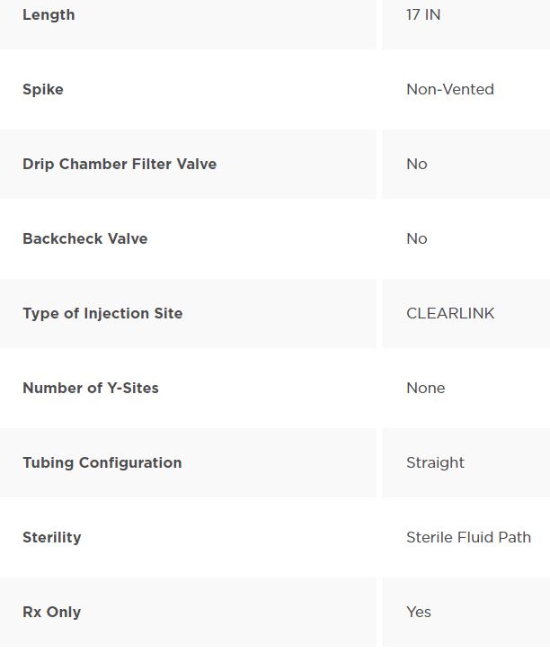The image size is (550, 654).
Task: Select the Straight tubing value
Action: coord(435,463)
